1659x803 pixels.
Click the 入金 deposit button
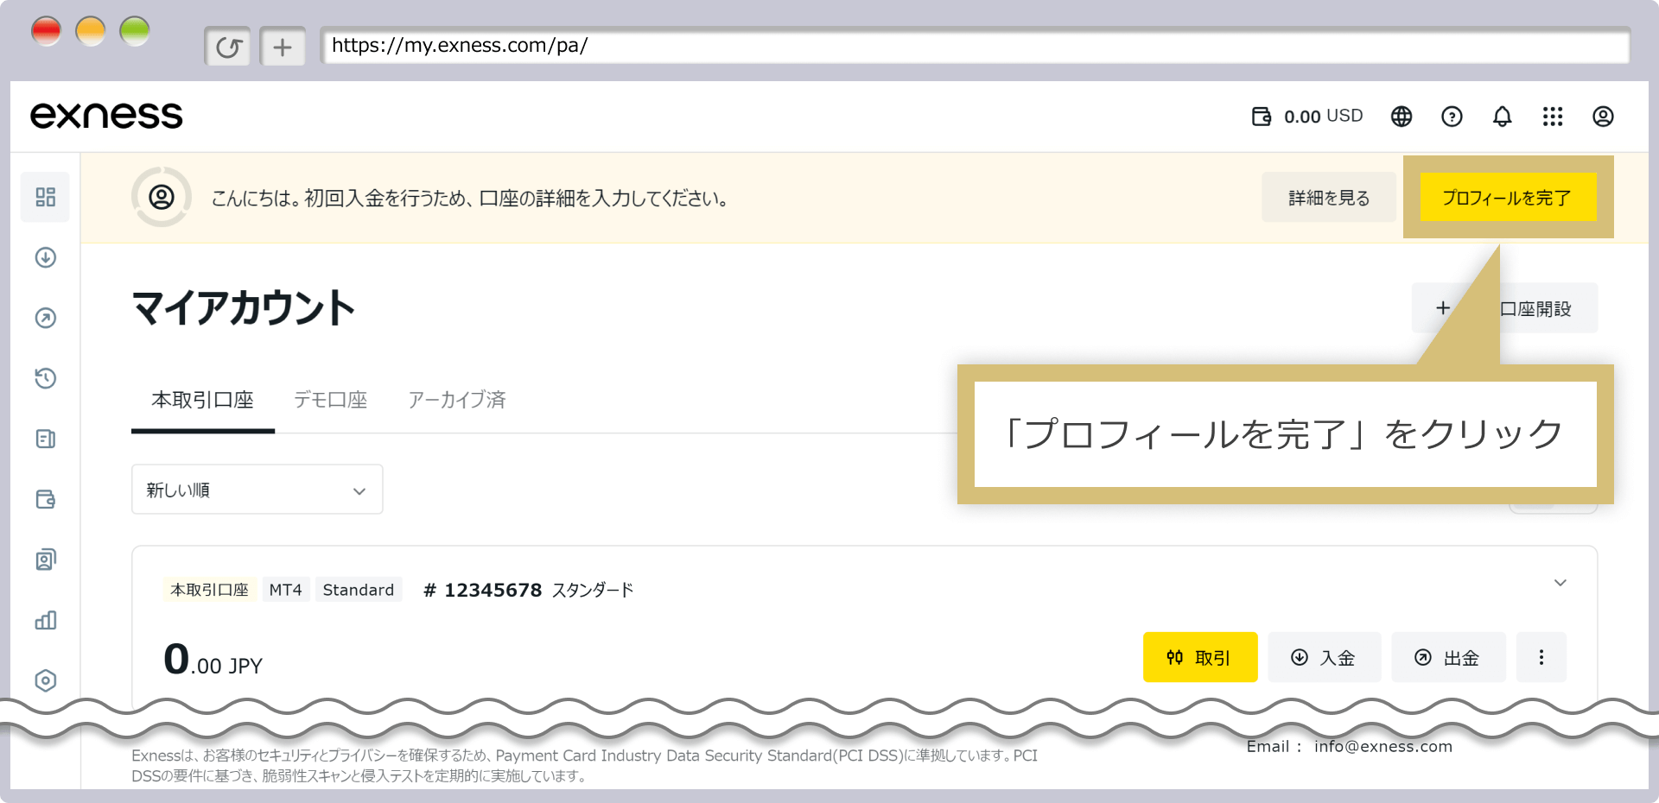click(x=1324, y=657)
